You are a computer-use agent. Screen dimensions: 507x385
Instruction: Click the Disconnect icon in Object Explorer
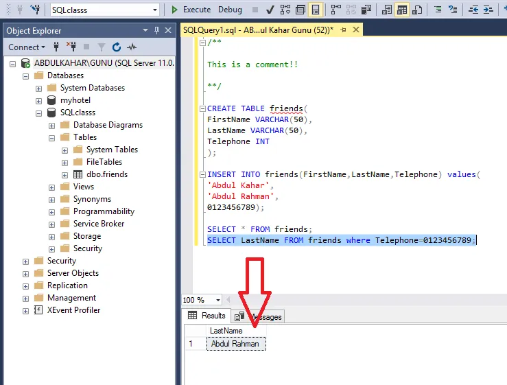pyautogui.click(x=71, y=47)
